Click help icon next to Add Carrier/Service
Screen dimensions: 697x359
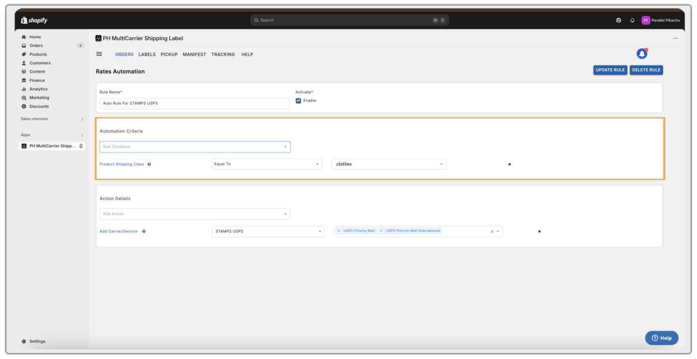click(144, 231)
